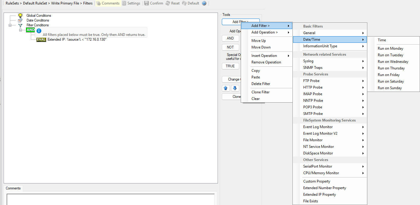Select the Global Conditions lightbulb icon
The width and height of the screenshot is (420, 205).
tap(20, 15)
